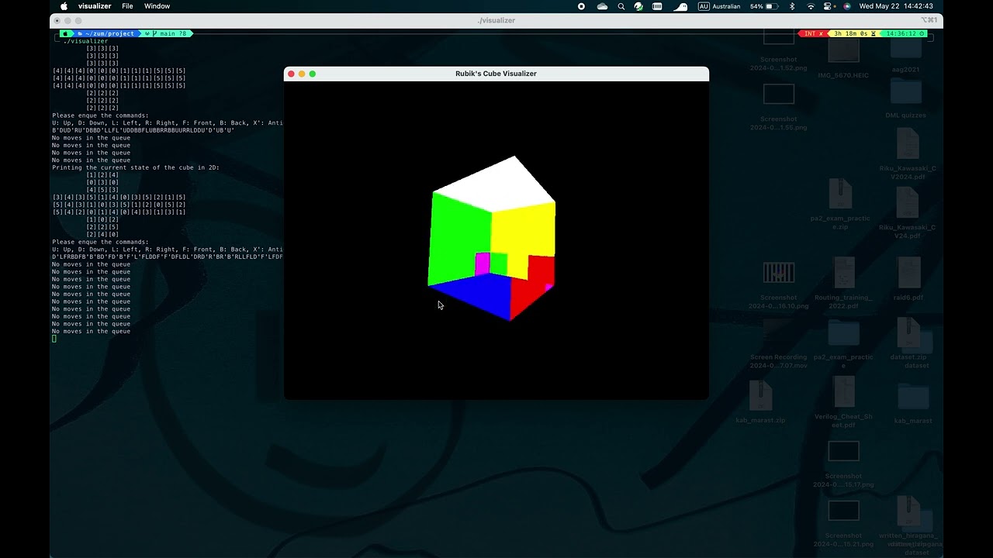Click the terminal row [1][2][4]
This screenshot has width=993, height=558.
tap(102, 175)
